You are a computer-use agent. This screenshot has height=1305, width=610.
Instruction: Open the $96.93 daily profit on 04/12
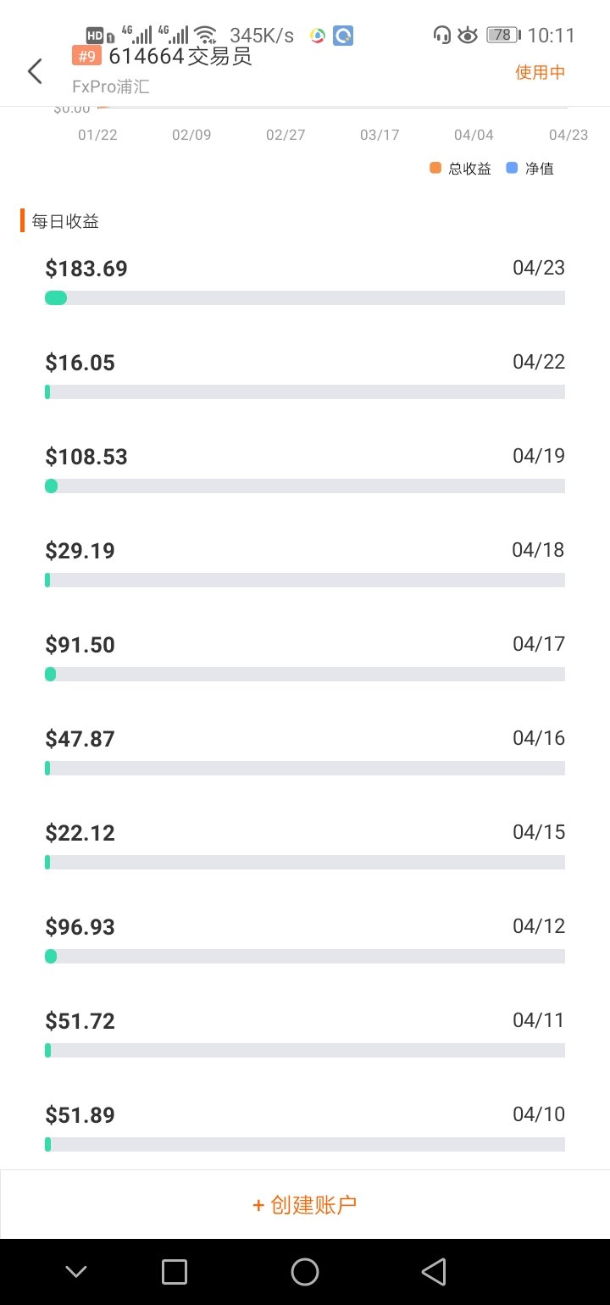[305, 941]
